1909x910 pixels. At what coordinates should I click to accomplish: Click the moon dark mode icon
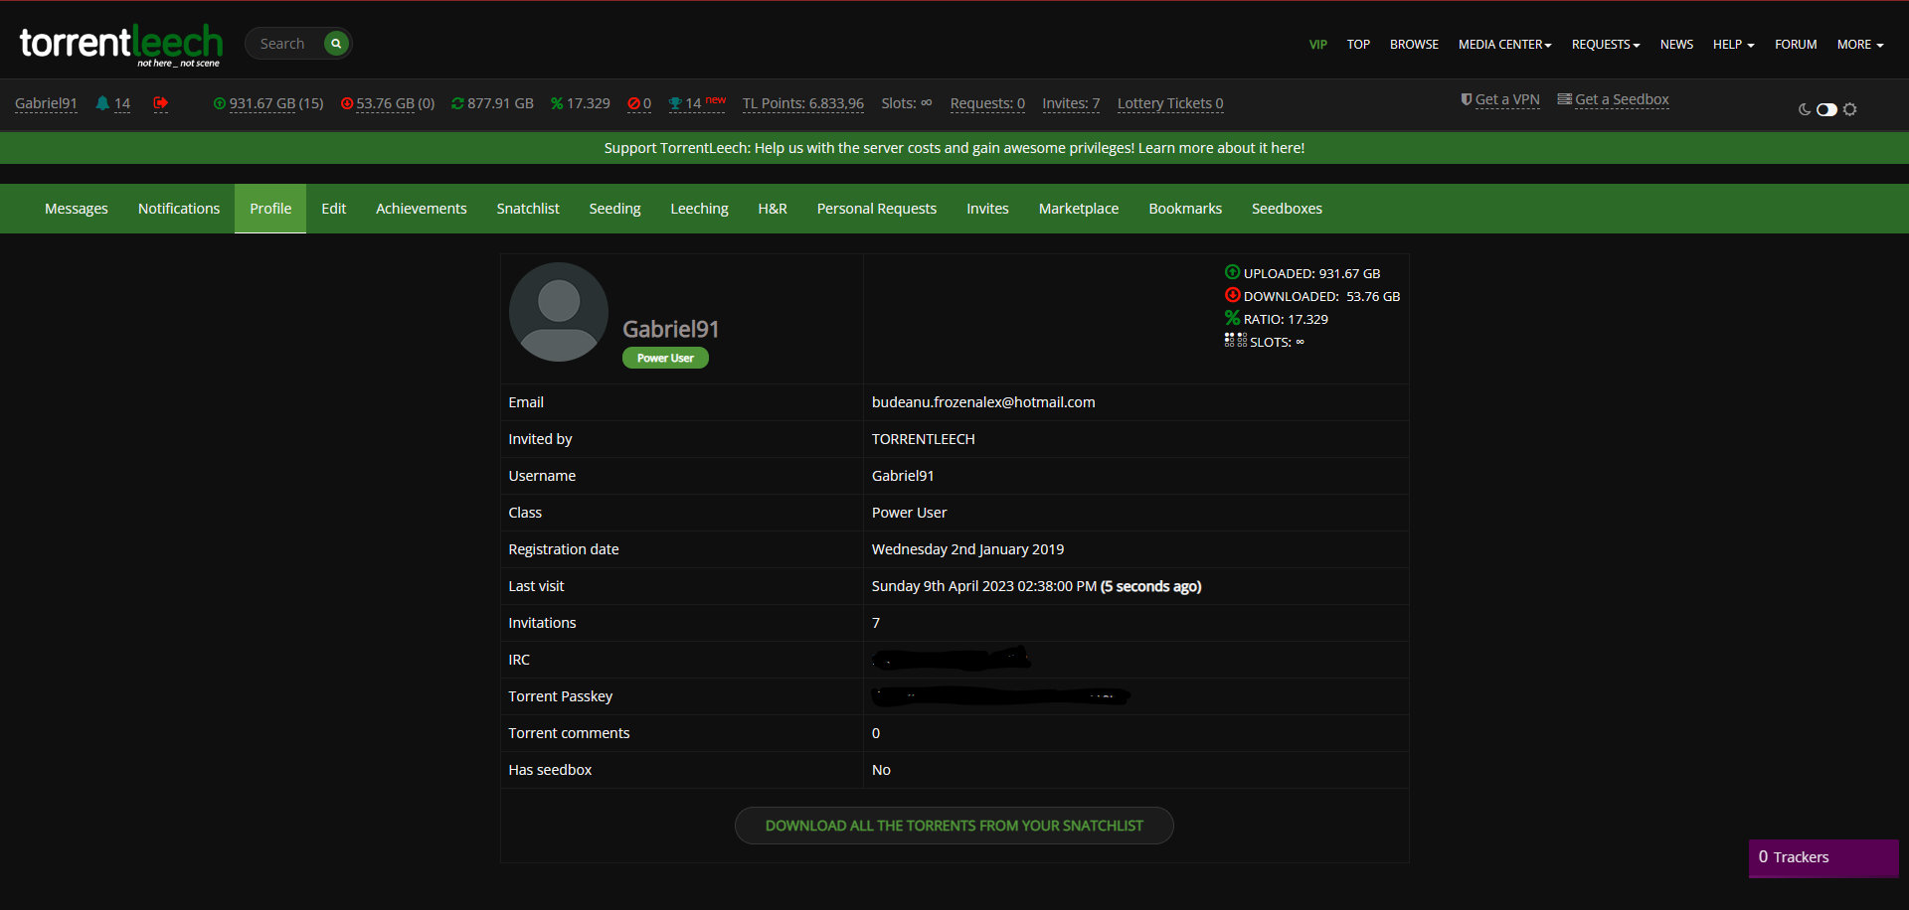[1805, 109]
